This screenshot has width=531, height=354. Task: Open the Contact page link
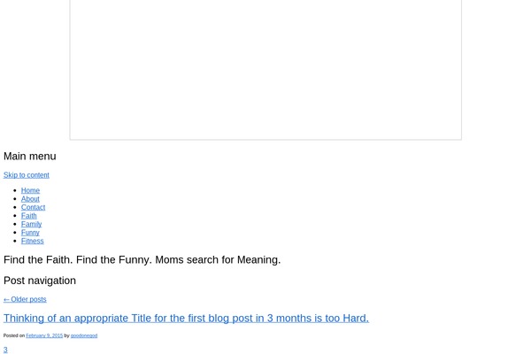click(x=33, y=207)
